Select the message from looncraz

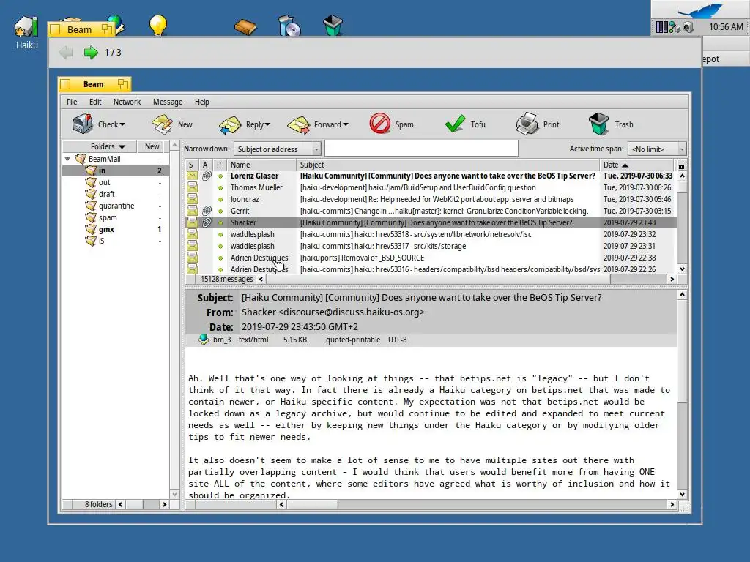tap(431, 199)
